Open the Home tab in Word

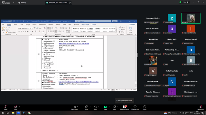point(9,25)
